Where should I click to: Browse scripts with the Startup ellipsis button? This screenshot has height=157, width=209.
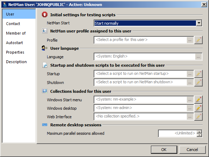coord(190,74)
